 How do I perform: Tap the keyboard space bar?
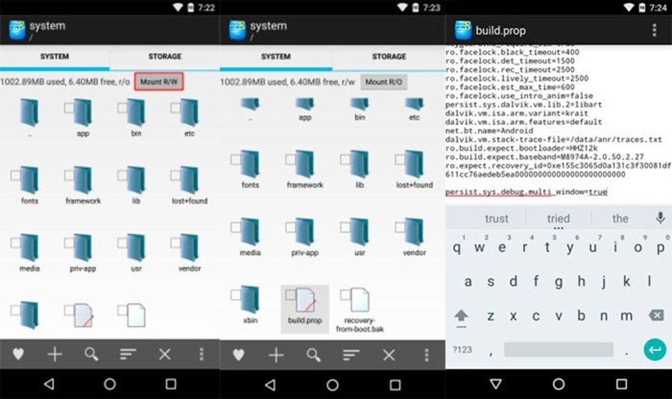558,350
